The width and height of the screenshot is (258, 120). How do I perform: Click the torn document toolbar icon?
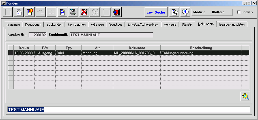tap(19, 12)
